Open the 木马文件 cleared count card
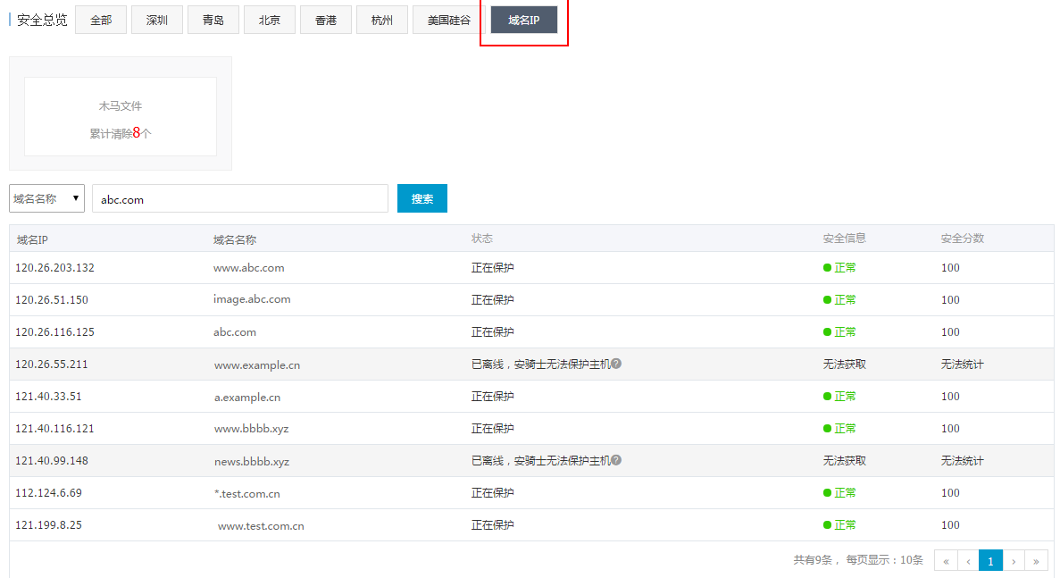This screenshot has width=1060, height=578. [x=121, y=117]
